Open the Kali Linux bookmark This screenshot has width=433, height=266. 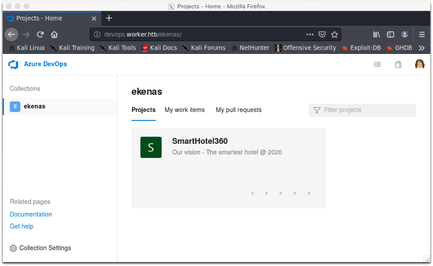pyautogui.click(x=27, y=48)
